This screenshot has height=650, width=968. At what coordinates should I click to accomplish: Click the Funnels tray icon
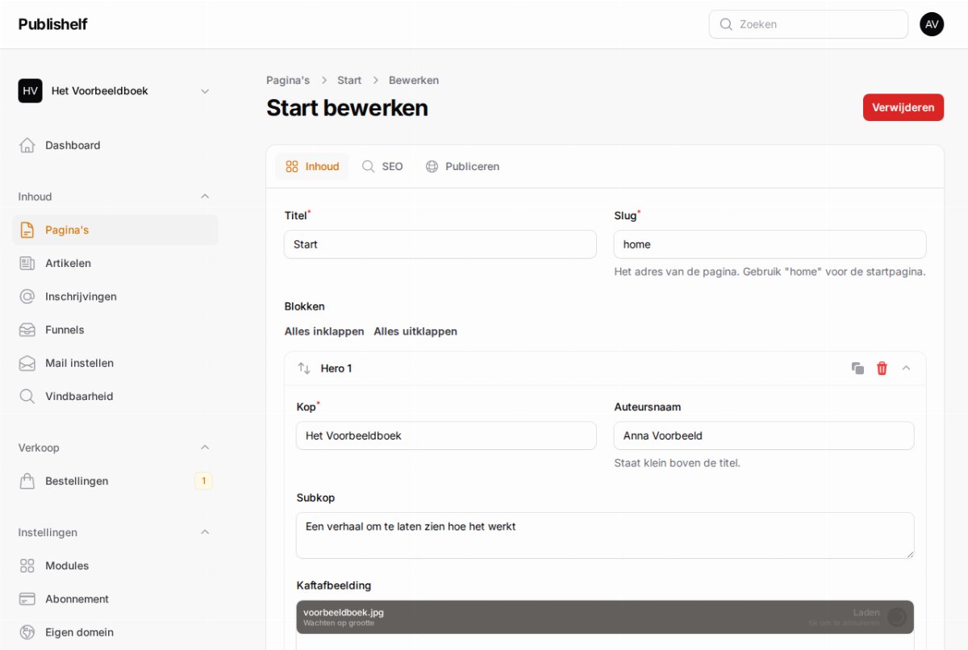point(27,330)
